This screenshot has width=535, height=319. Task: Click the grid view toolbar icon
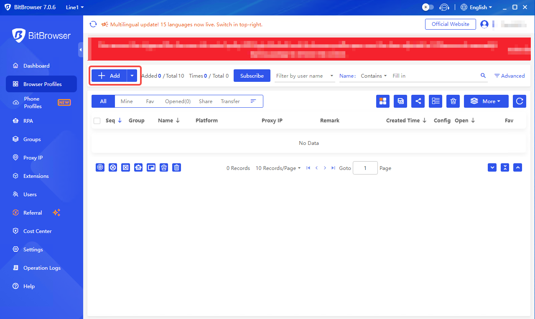(x=383, y=101)
